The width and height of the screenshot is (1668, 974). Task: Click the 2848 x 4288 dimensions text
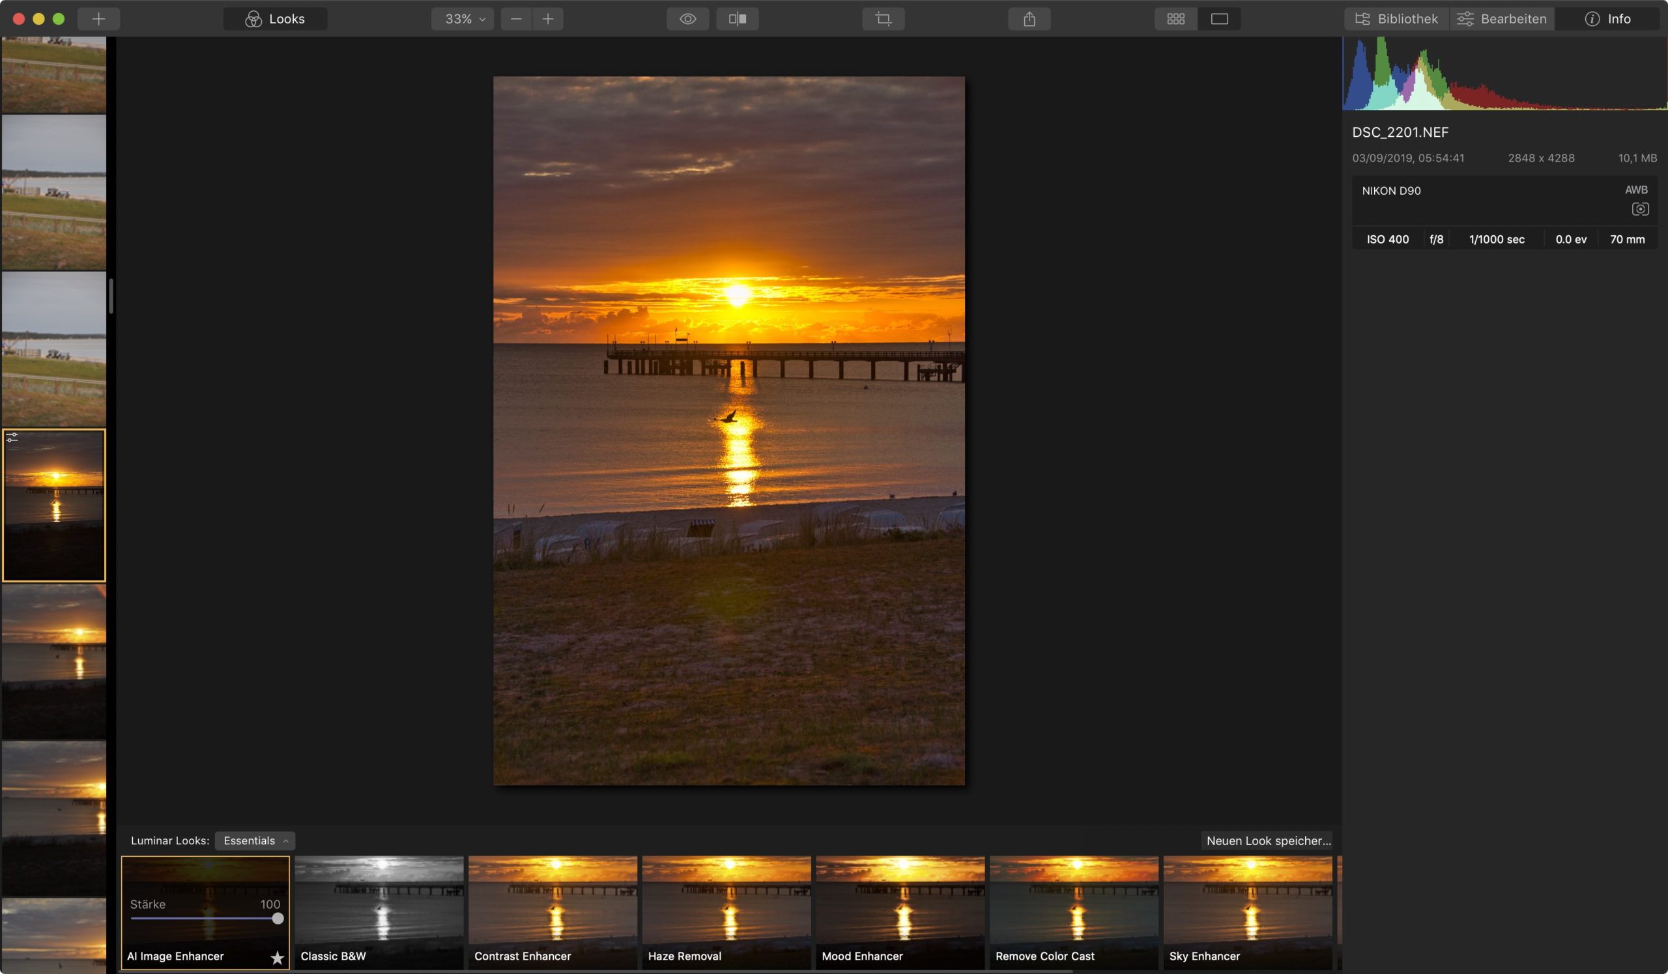(x=1541, y=158)
